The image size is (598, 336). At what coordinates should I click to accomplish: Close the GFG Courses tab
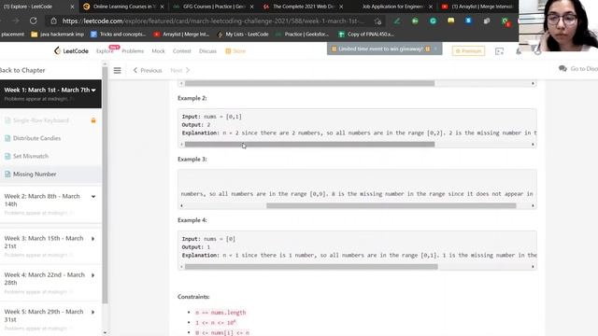point(251,7)
